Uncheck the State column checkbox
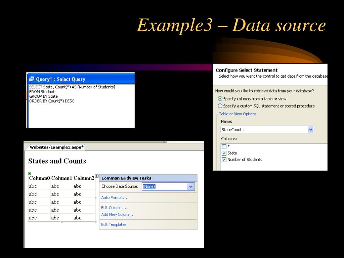Image resolution: width=344 pixels, height=258 pixels. [224, 153]
